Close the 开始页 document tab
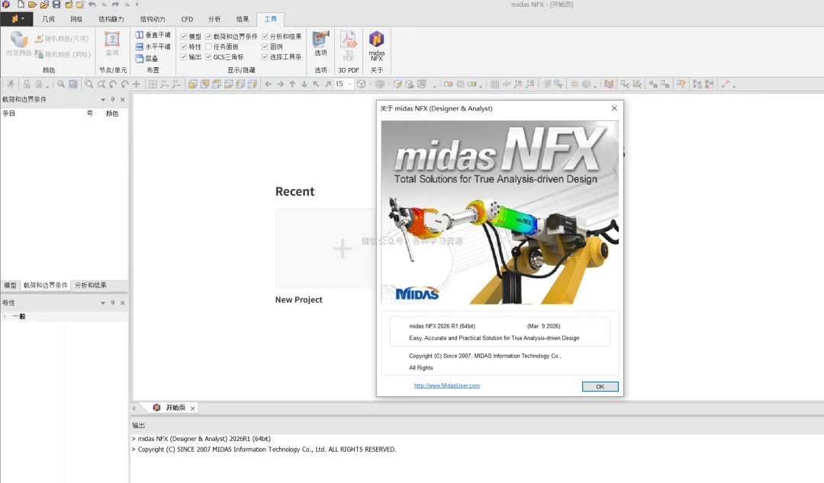 pyautogui.click(x=193, y=408)
